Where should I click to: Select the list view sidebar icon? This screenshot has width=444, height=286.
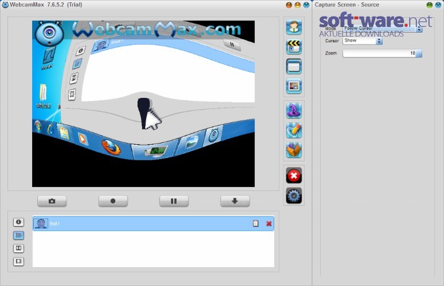pyautogui.click(x=18, y=235)
